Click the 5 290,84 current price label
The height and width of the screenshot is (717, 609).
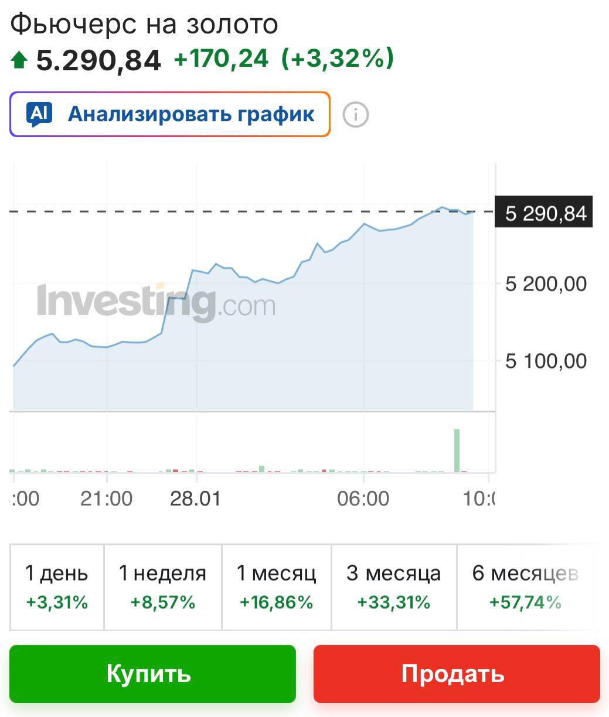click(545, 214)
